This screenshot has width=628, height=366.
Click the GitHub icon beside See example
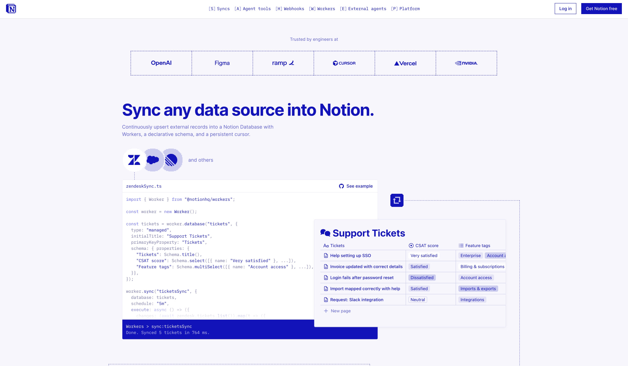[341, 186]
